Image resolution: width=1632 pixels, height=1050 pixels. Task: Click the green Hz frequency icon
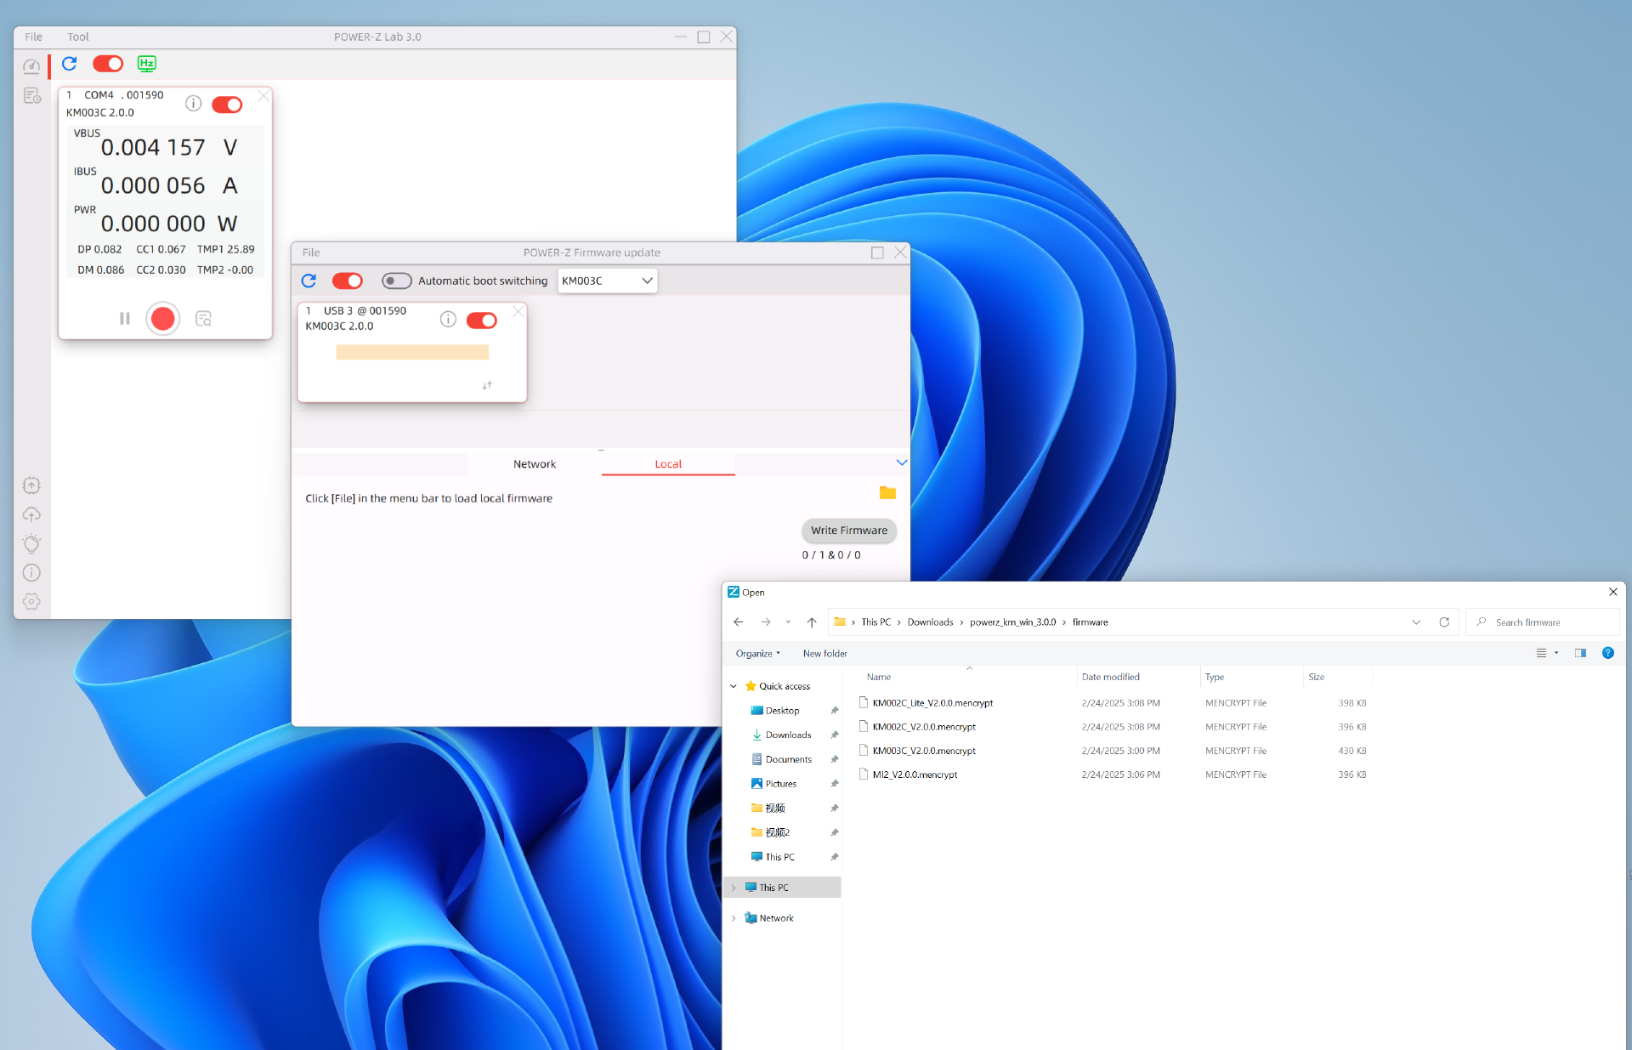click(146, 64)
